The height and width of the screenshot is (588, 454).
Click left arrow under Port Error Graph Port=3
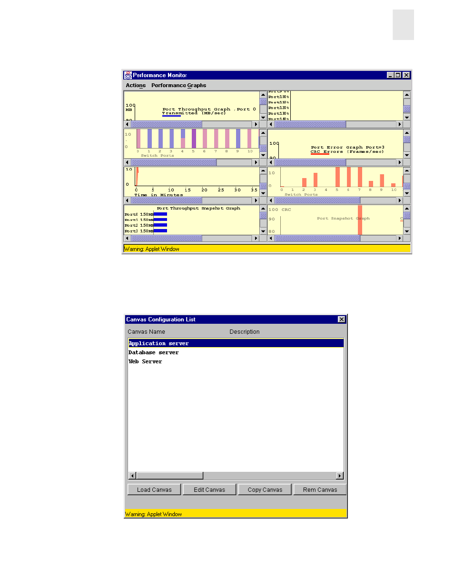tap(271, 162)
